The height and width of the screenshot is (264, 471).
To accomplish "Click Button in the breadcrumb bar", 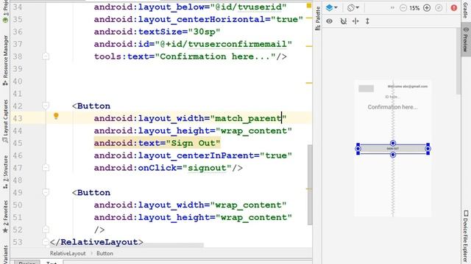I will pyautogui.click(x=105, y=253).
